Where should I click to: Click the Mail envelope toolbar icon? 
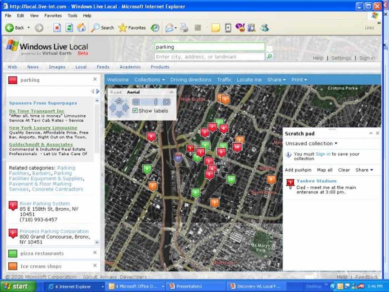pos(169,28)
